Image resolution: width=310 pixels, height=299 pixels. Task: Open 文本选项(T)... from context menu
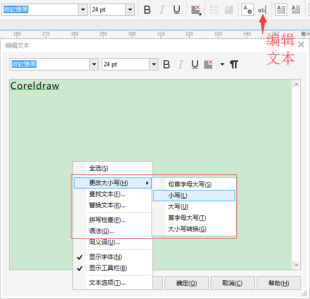(x=112, y=283)
